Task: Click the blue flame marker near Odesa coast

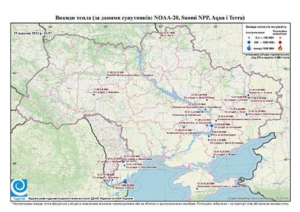Action: coord(125,181)
